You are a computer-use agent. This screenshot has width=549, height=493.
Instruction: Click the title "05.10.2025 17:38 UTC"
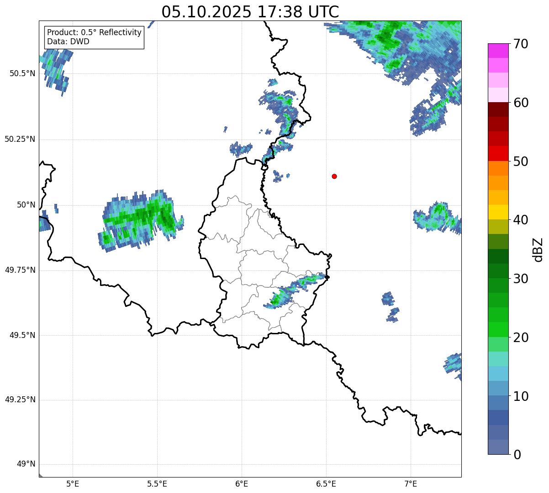point(250,12)
